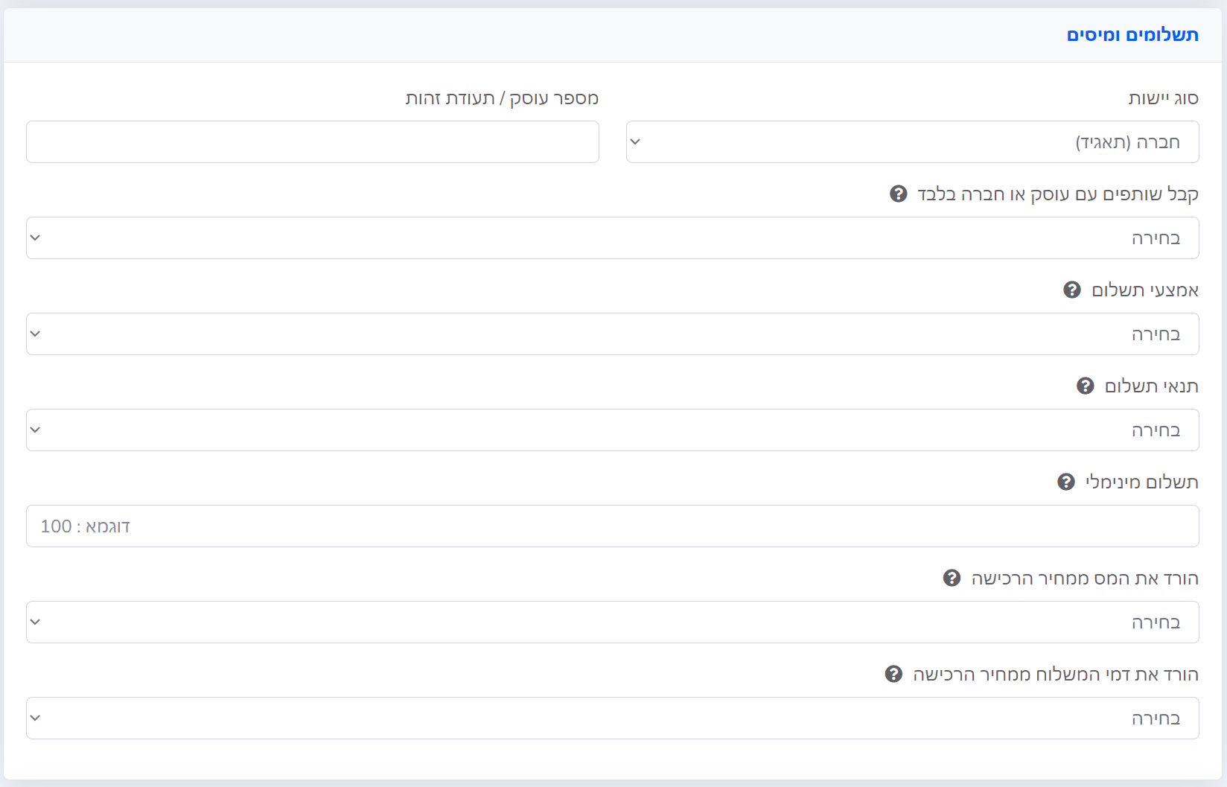Click the תנאי תשלום label text

pos(1151,386)
